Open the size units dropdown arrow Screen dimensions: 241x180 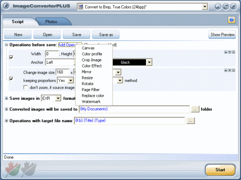(118, 72)
